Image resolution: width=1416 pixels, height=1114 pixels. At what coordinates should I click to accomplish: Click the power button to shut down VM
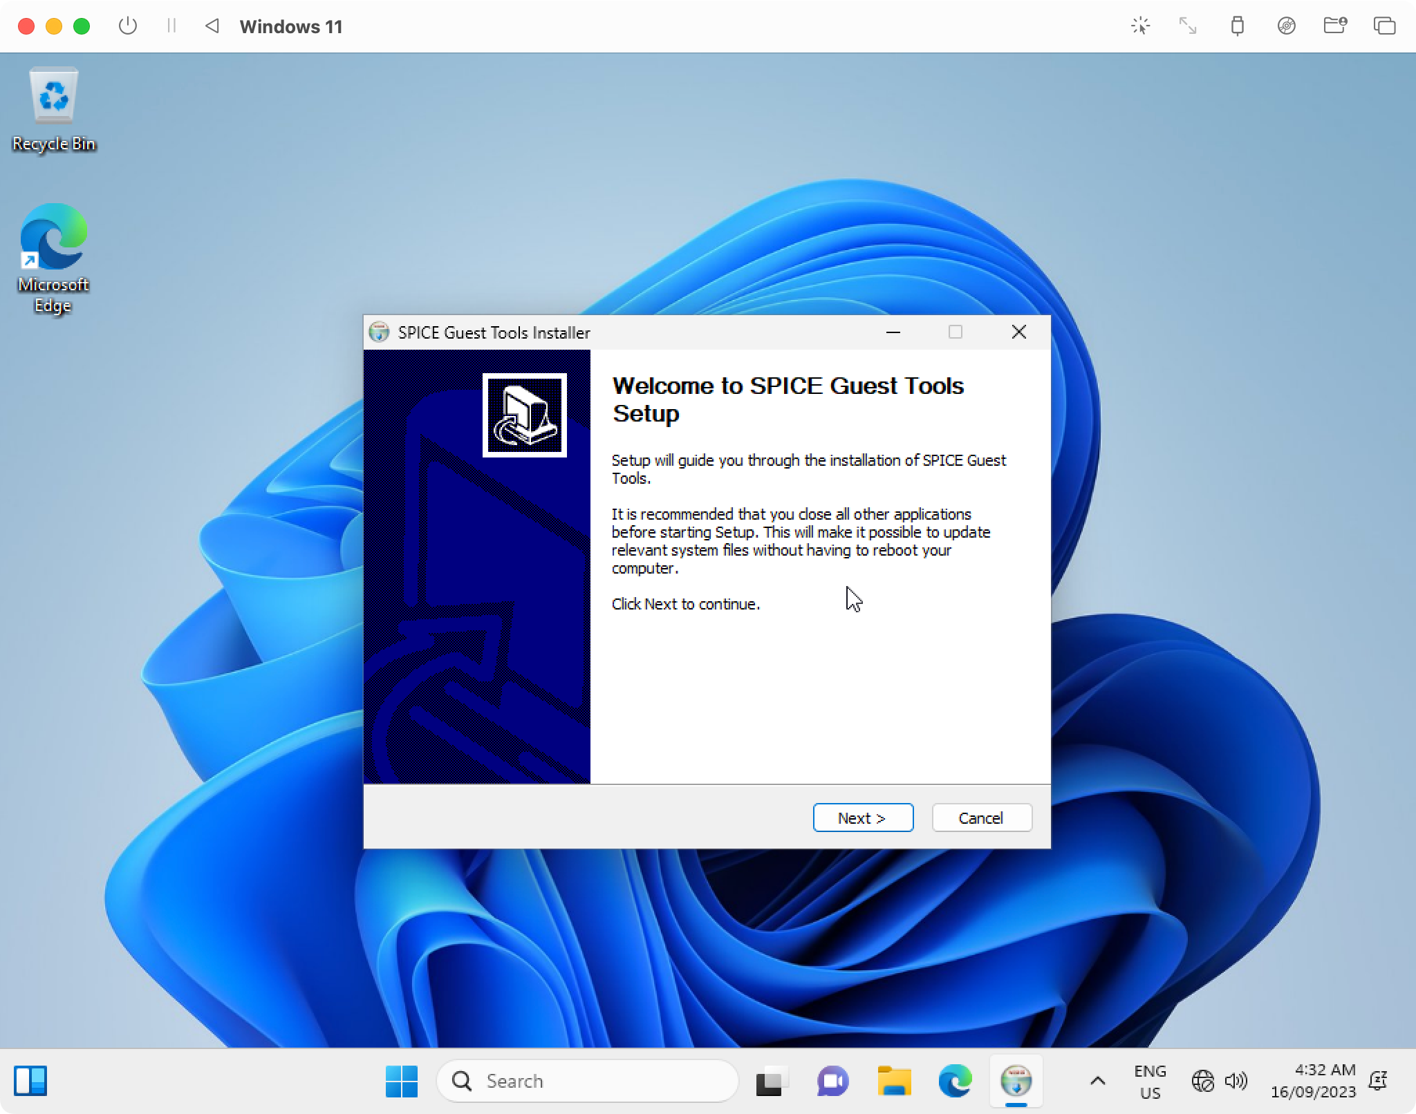tap(128, 26)
